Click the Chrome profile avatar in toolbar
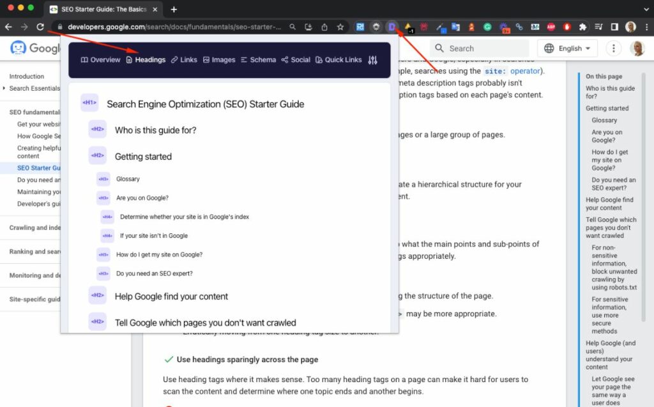Viewport: 654px width, 407px height. pyautogui.click(x=630, y=27)
